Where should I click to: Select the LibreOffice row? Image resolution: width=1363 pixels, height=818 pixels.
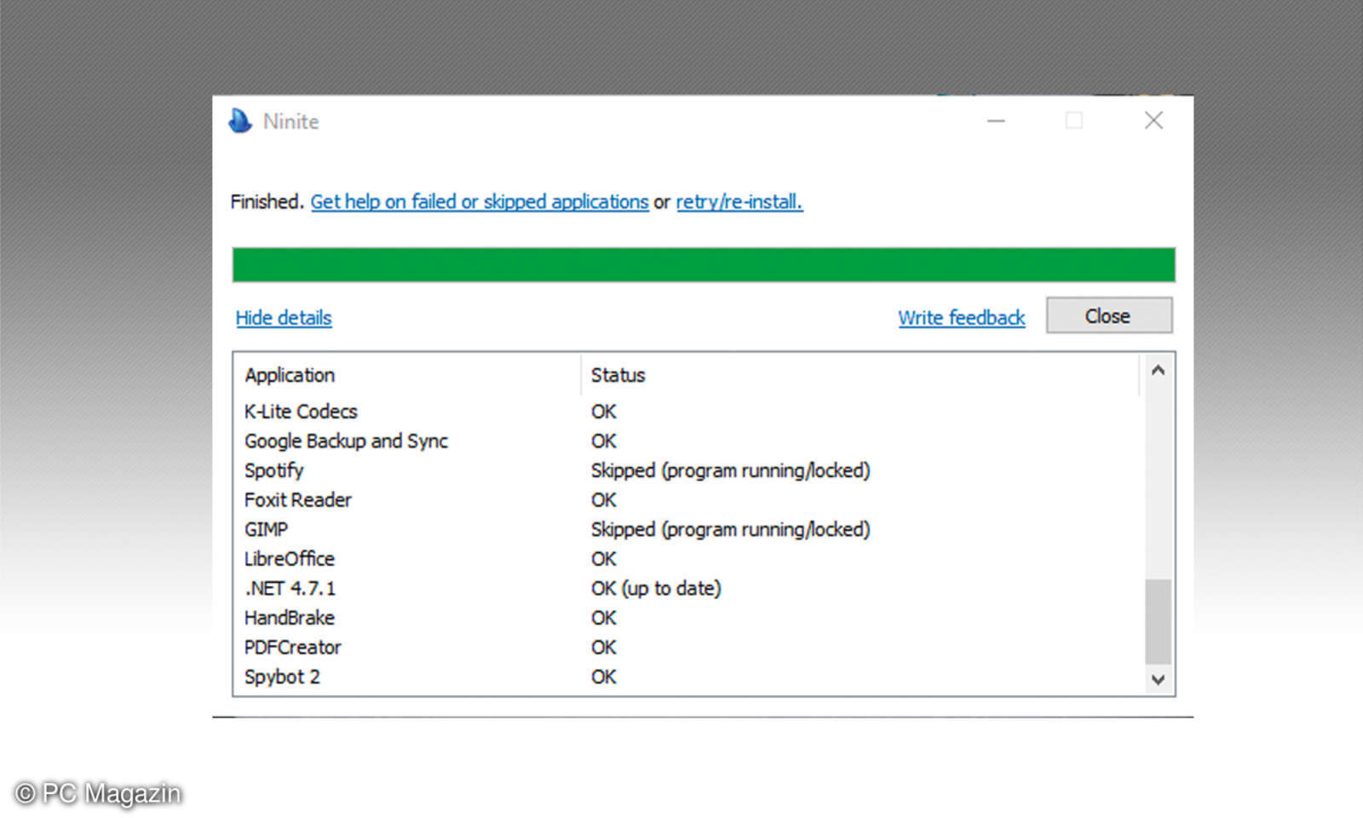[x=290, y=559]
